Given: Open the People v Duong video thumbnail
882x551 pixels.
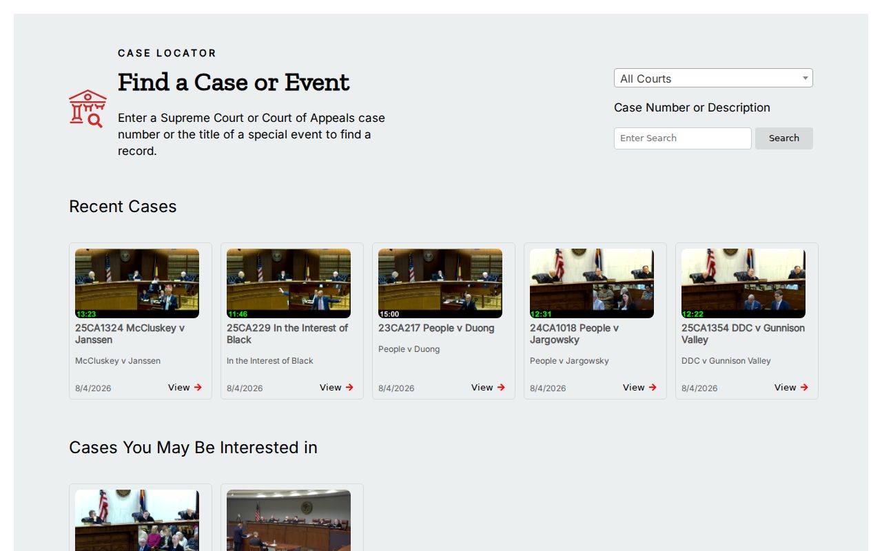Looking at the screenshot, I should click(x=440, y=283).
